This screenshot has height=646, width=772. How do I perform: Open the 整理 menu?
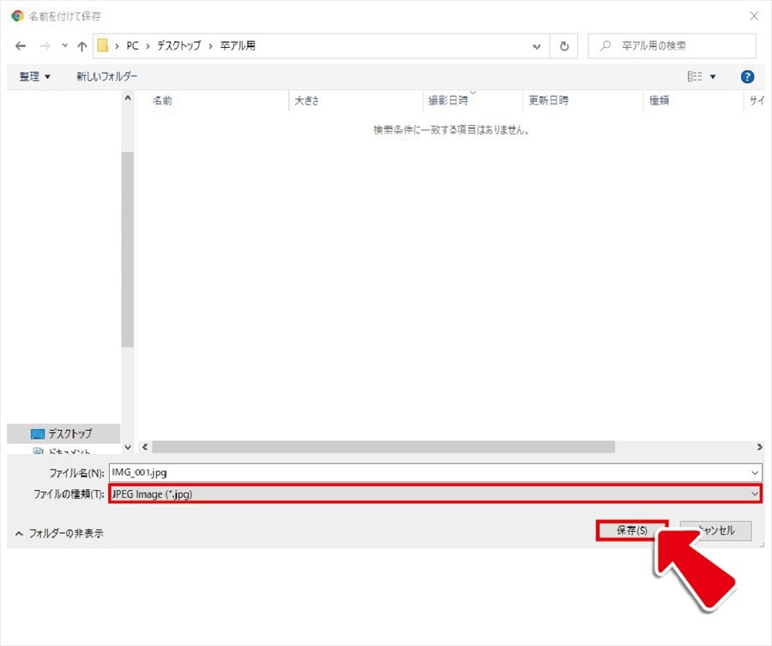[34, 77]
